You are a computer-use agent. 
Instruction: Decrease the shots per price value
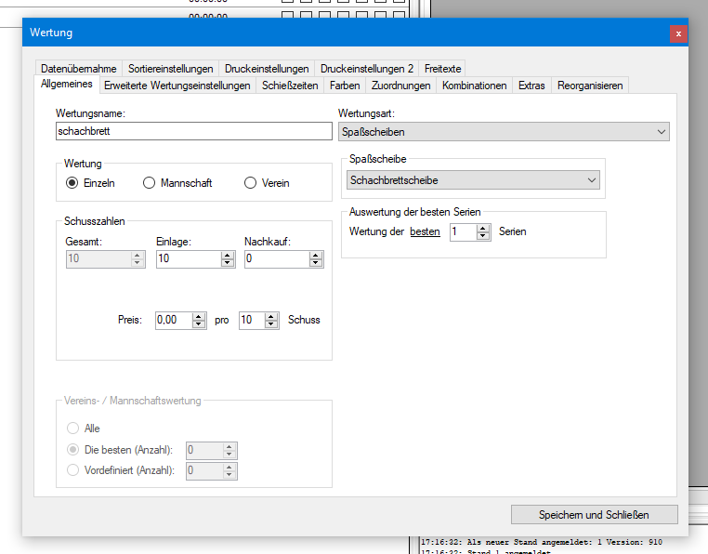pyautogui.click(x=271, y=324)
